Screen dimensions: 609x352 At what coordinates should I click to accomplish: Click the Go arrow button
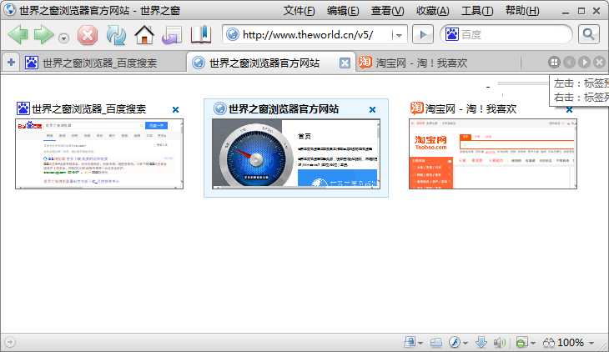423,34
